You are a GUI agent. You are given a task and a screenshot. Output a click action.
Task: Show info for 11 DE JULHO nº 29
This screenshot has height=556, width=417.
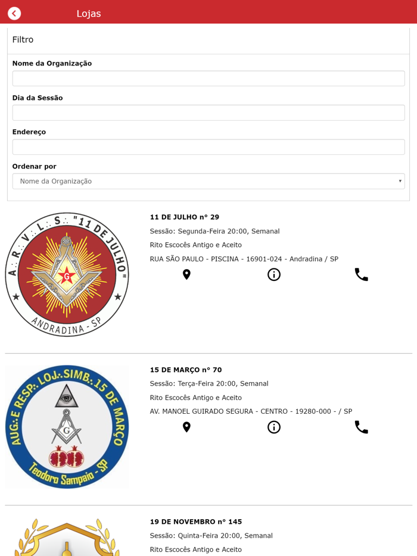(273, 274)
